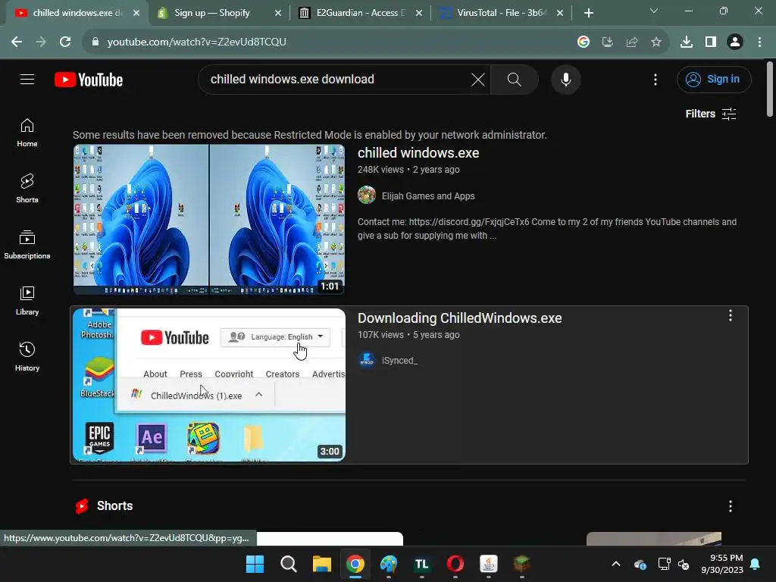
Task: Bookmark this page with the star icon
Action: pyautogui.click(x=656, y=42)
